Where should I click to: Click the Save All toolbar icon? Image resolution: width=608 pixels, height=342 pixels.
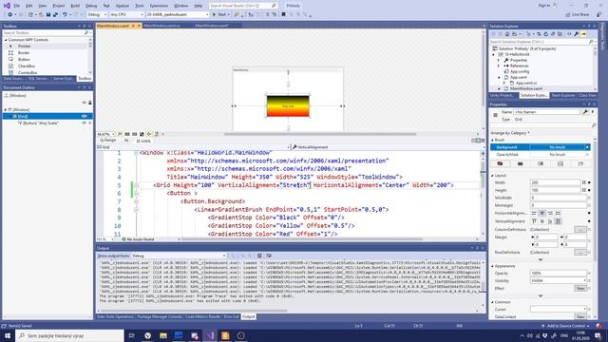tap(55, 14)
